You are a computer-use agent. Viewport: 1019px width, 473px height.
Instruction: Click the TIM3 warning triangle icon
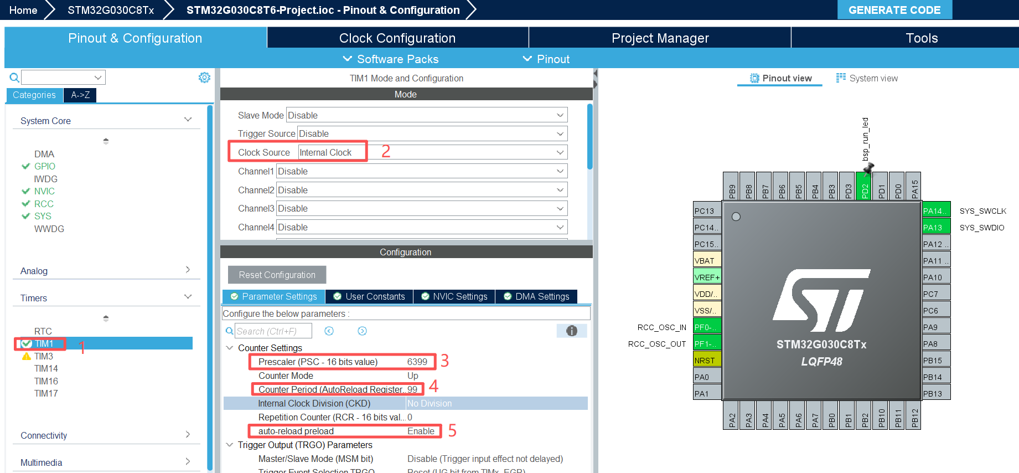[x=26, y=356]
